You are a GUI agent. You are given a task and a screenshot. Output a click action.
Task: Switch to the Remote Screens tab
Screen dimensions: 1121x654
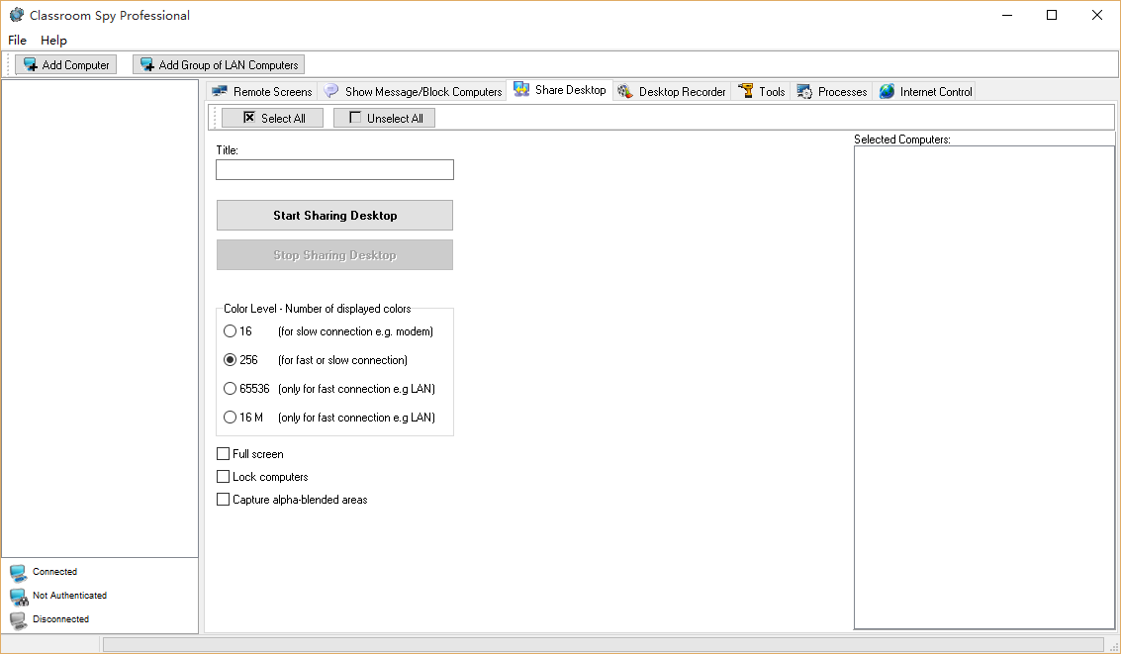pos(262,91)
